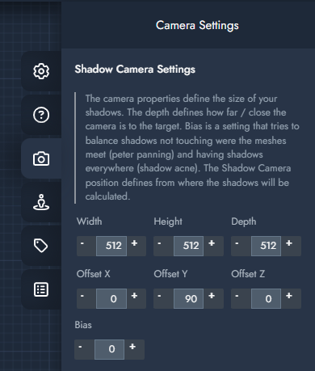The width and height of the screenshot is (315, 371).
Task: Click the Width input field showing 512
Action: 111,246
